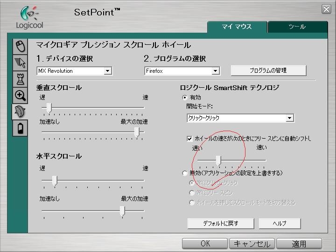Click the horizontal scroll speed slider thumb
336x252 pixels.
55,181
